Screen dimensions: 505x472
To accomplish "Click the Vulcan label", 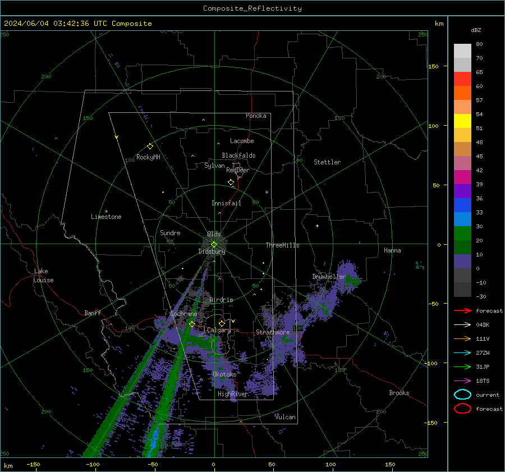I will point(285,417).
